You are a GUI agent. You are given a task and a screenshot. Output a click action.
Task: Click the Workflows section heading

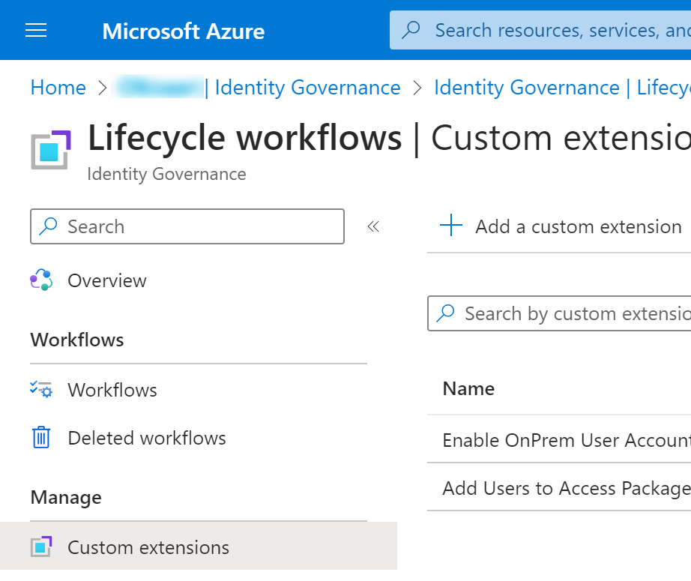pyautogui.click(x=77, y=340)
